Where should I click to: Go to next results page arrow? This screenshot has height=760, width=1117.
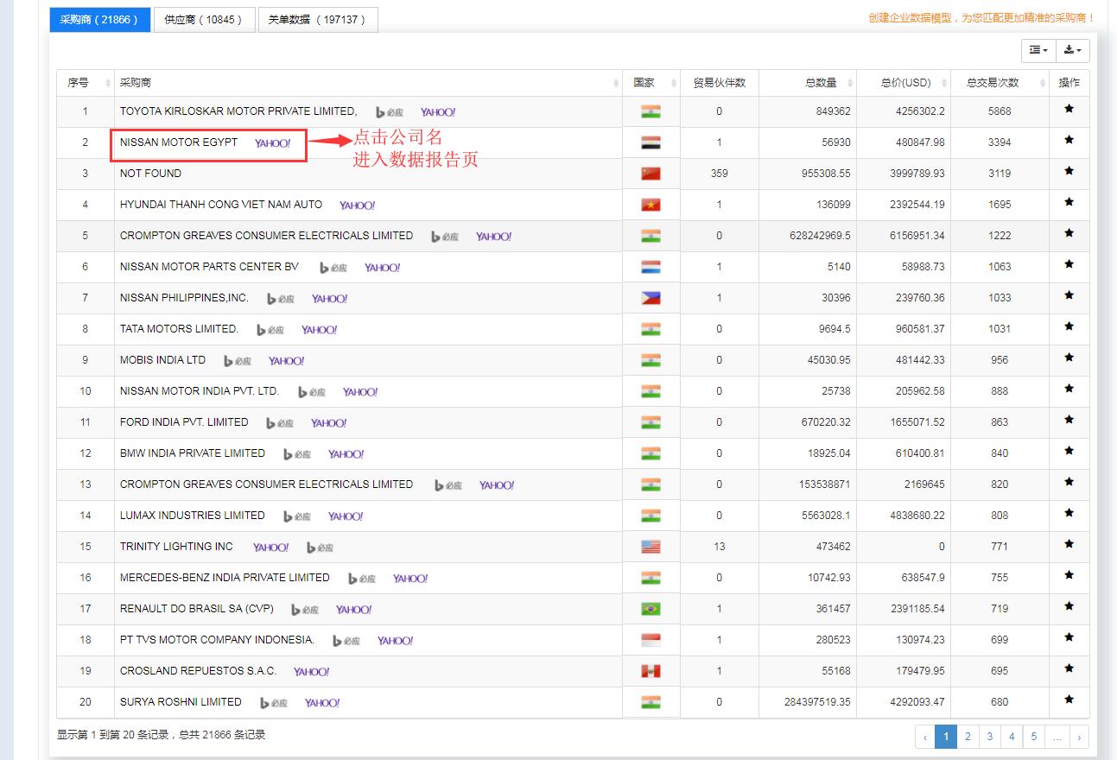click(1079, 737)
